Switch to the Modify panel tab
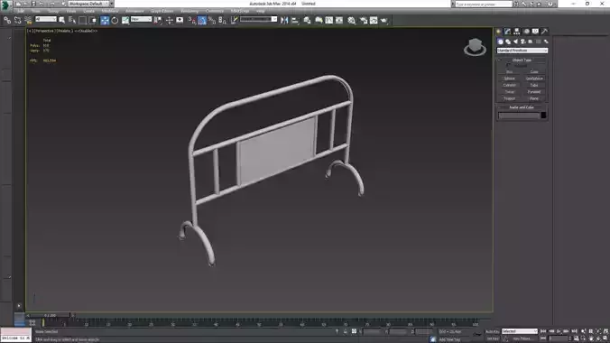Screen dimensions: 610x343 [x=508, y=32]
